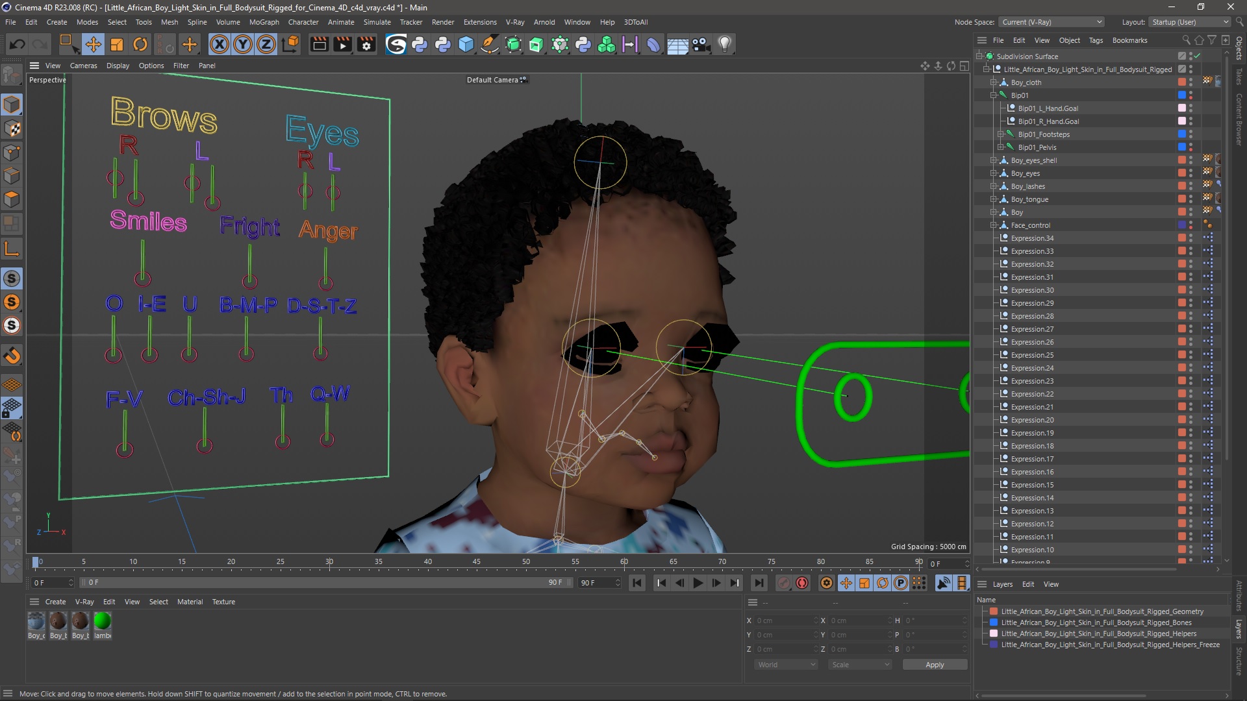Click Render View clapperboard icon
1247x701 pixels.
tap(319, 44)
